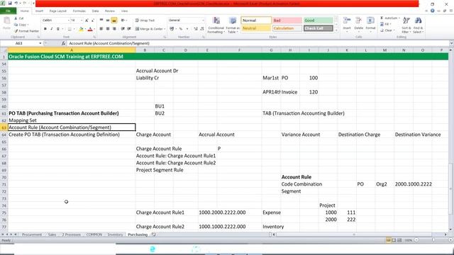454x255 pixels.
Task: Click the Decrease Font Size icon
Action: tap(93, 21)
